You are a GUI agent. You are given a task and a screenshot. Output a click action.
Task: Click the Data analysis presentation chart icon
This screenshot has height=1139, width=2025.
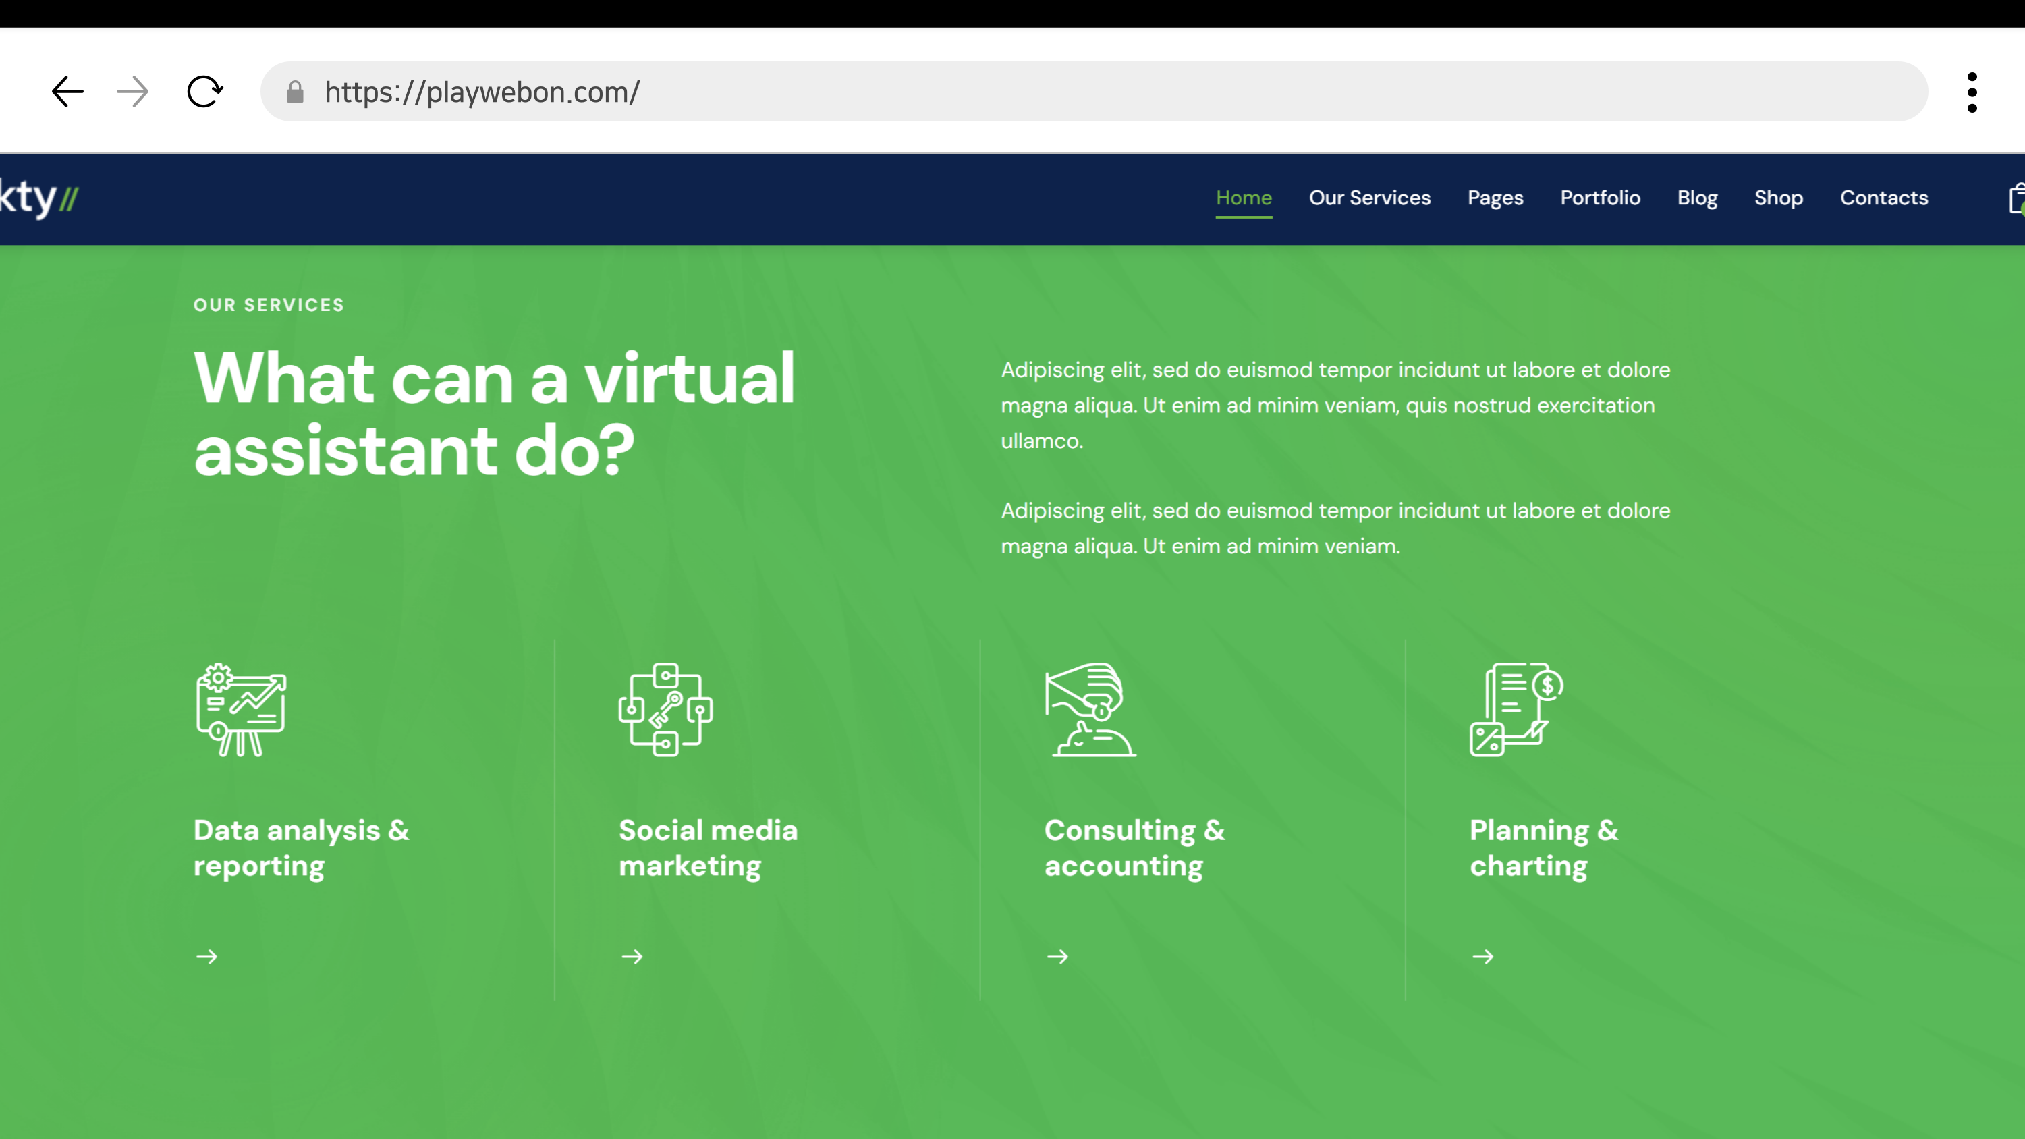[x=240, y=710]
